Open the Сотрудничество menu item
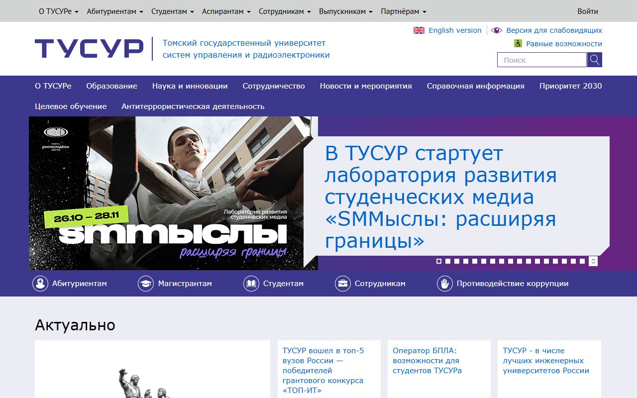The width and height of the screenshot is (637, 398). (274, 86)
